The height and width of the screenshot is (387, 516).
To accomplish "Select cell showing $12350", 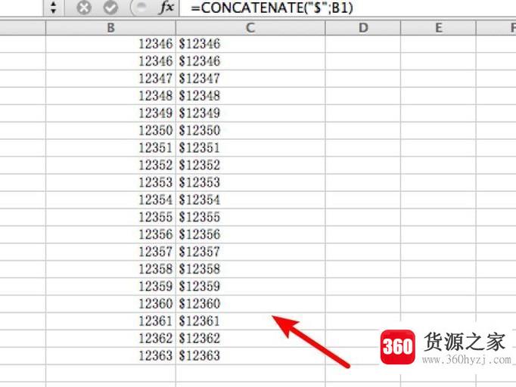I will click(x=250, y=131).
